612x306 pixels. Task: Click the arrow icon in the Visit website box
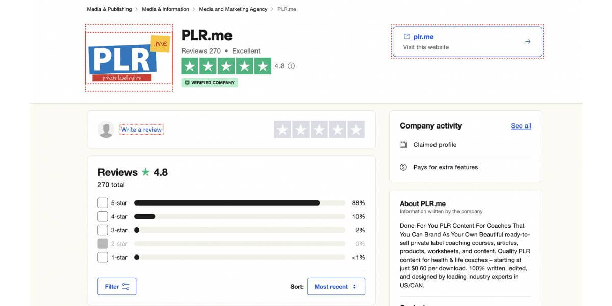coord(528,42)
